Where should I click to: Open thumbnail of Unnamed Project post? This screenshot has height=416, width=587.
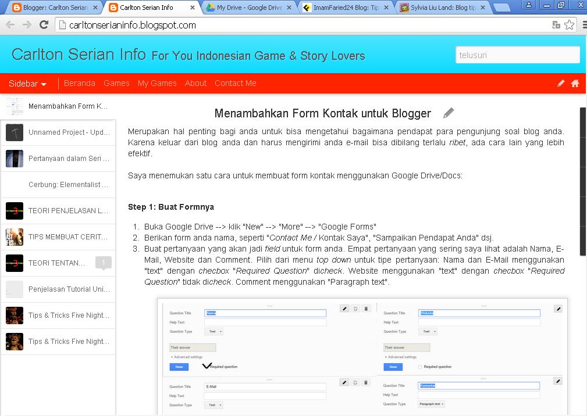tap(15, 132)
